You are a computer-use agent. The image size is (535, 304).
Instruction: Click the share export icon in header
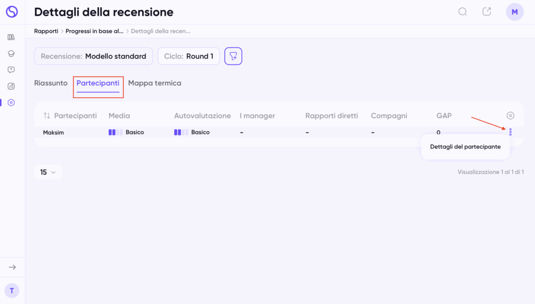[486, 11]
